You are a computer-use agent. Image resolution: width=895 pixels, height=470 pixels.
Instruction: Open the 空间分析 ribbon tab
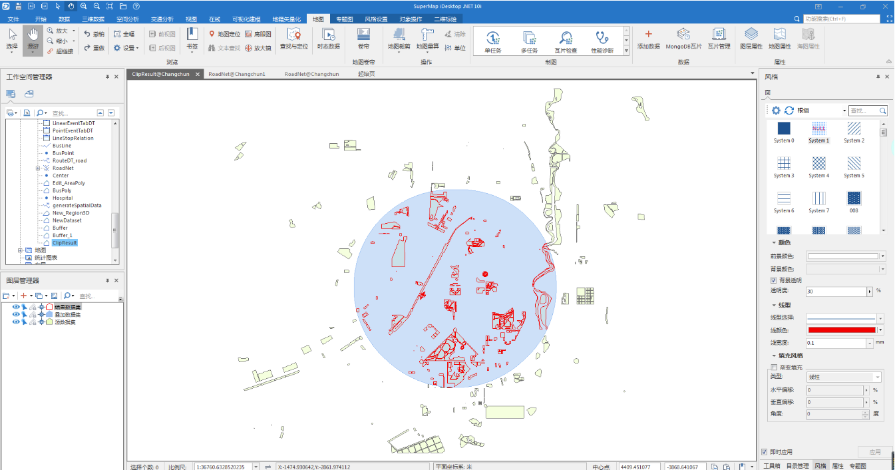point(128,19)
